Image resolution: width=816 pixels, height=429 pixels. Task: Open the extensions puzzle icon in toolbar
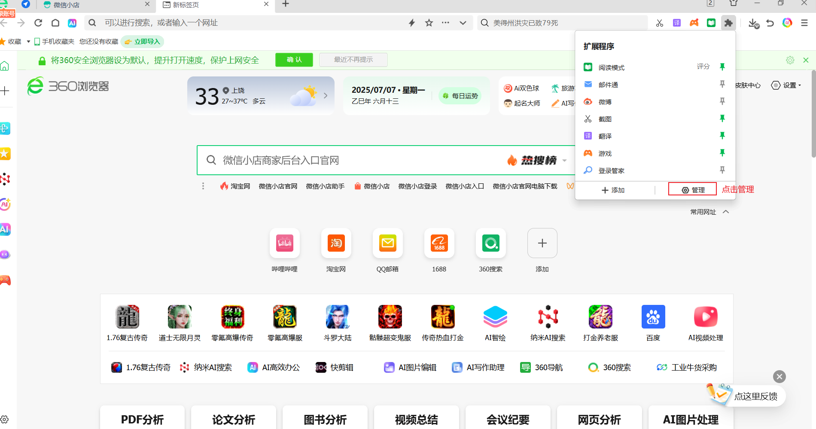[x=728, y=23]
